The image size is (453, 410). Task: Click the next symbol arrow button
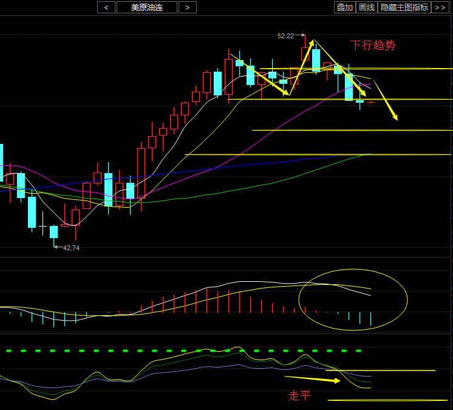(188, 7)
